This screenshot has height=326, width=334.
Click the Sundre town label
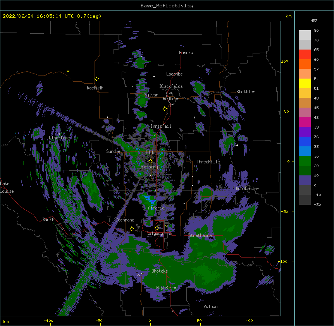point(113,151)
